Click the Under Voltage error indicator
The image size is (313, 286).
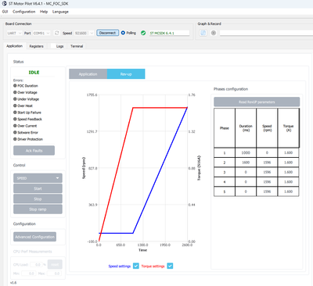[x=15, y=99]
